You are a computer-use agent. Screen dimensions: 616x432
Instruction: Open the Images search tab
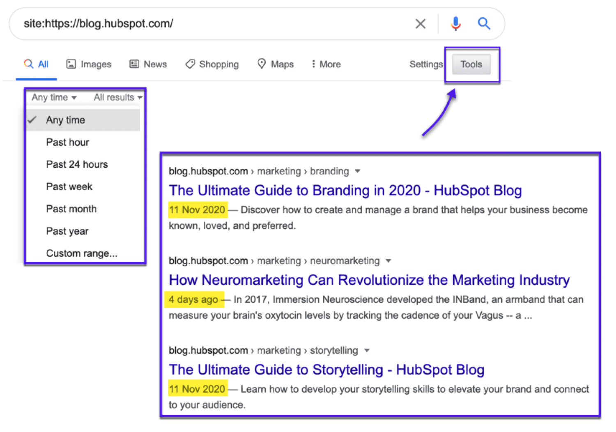coord(89,64)
